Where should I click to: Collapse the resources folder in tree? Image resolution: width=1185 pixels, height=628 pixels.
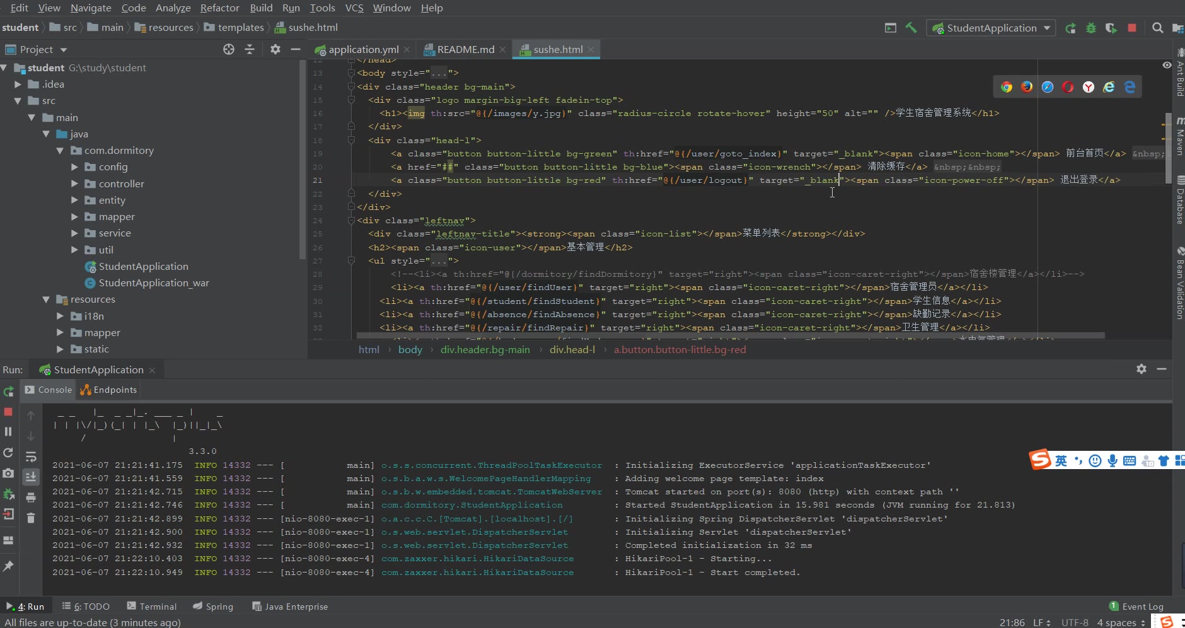46,299
